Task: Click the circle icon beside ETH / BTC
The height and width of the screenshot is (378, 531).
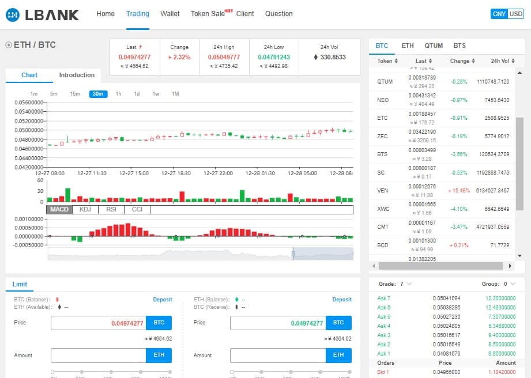Action: [9, 45]
